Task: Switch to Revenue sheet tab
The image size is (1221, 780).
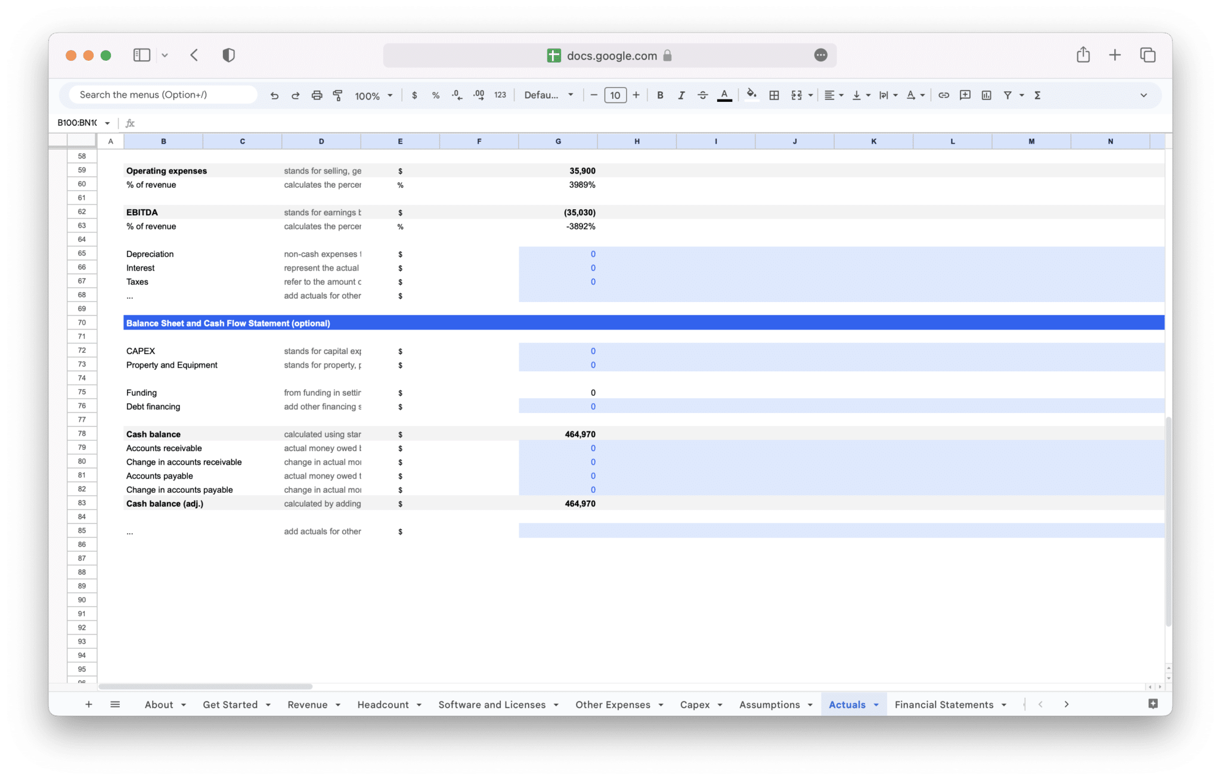Action: [308, 704]
